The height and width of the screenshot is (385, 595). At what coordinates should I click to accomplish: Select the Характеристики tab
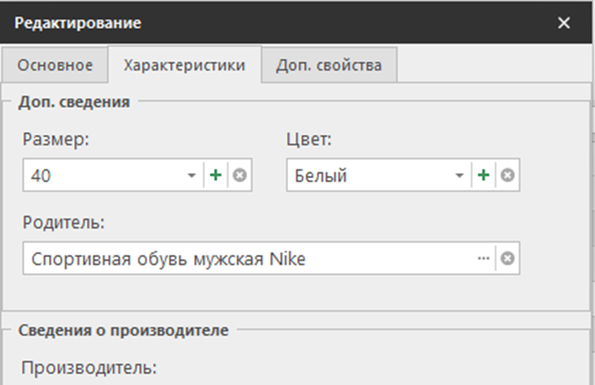point(184,65)
